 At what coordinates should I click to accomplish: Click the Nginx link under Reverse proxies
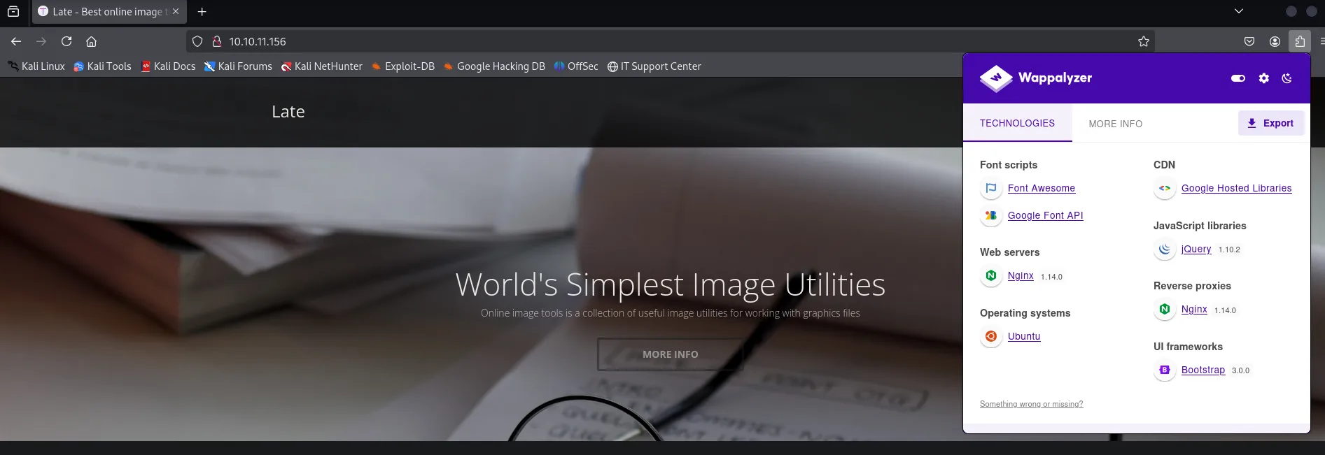[x=1194, y=309]
